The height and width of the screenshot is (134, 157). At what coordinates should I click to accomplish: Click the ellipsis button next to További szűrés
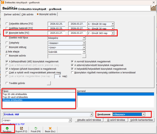pyautogui.click(x=49, y=83)
